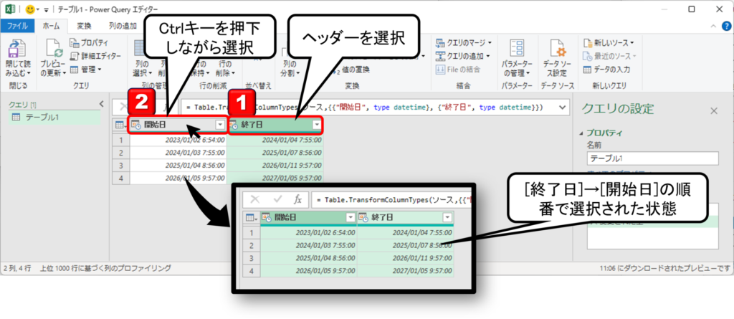Collapse the プロパティ section triangle
This screenshot has width=734, height=319.
click(581, 133)
